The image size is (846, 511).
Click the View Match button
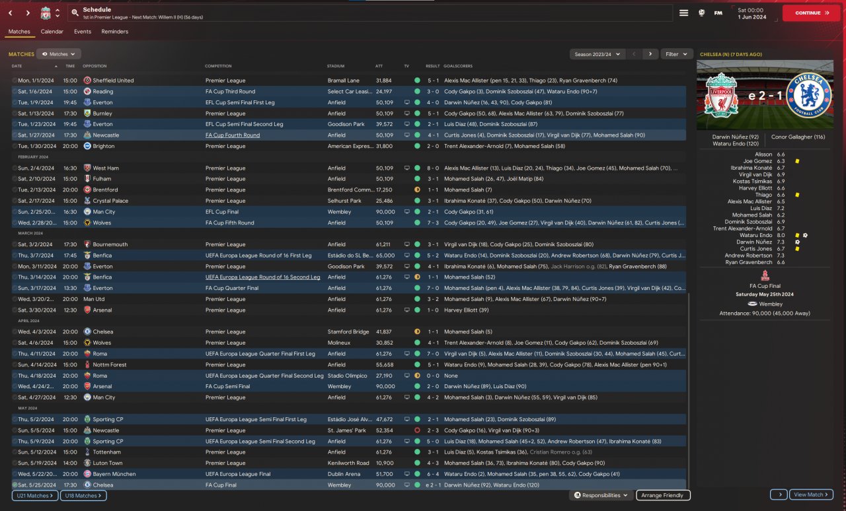(811, 494)
